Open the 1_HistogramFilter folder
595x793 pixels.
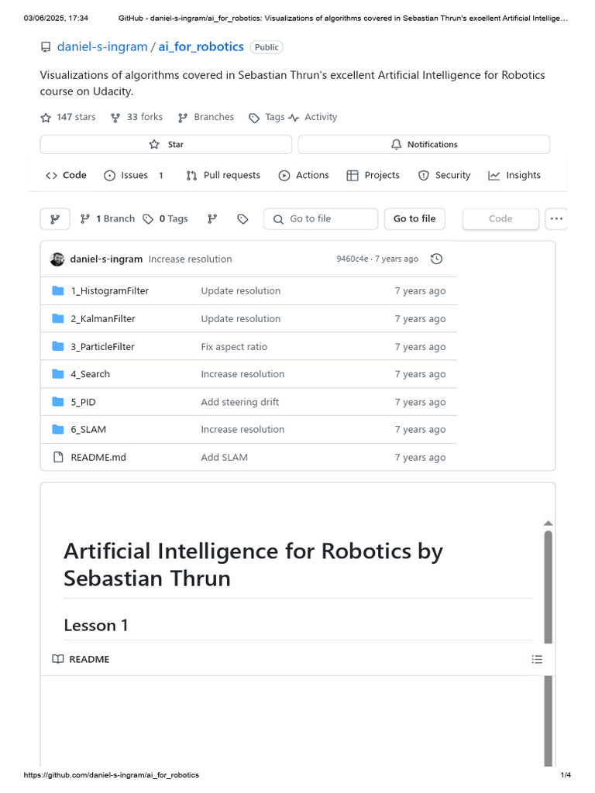tap(110, 291)
